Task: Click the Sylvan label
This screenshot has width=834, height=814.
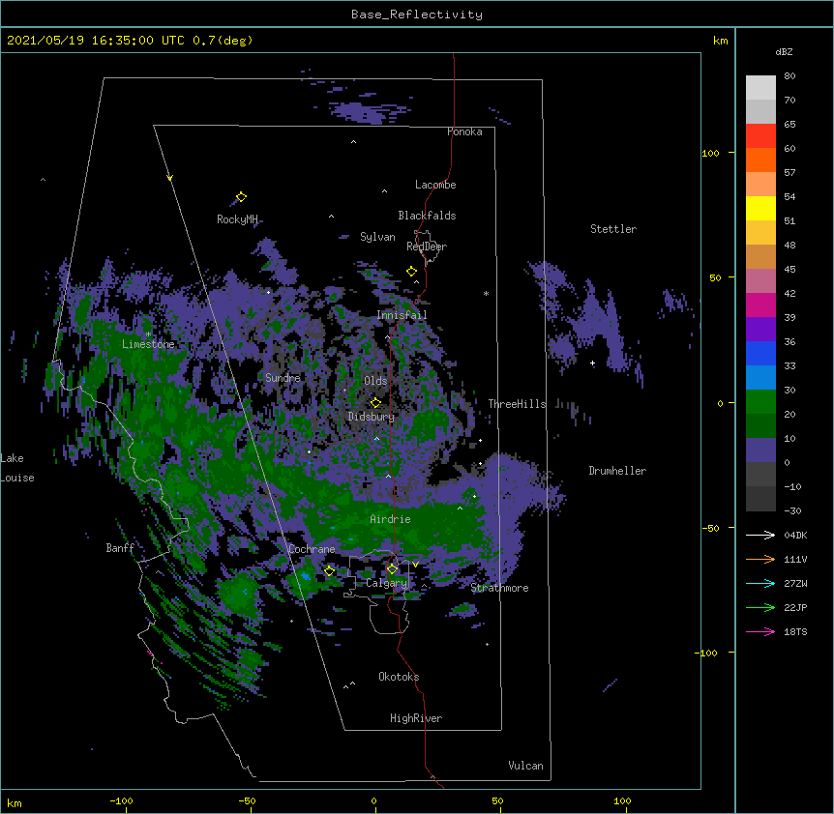Action: (x=377, y=237)
